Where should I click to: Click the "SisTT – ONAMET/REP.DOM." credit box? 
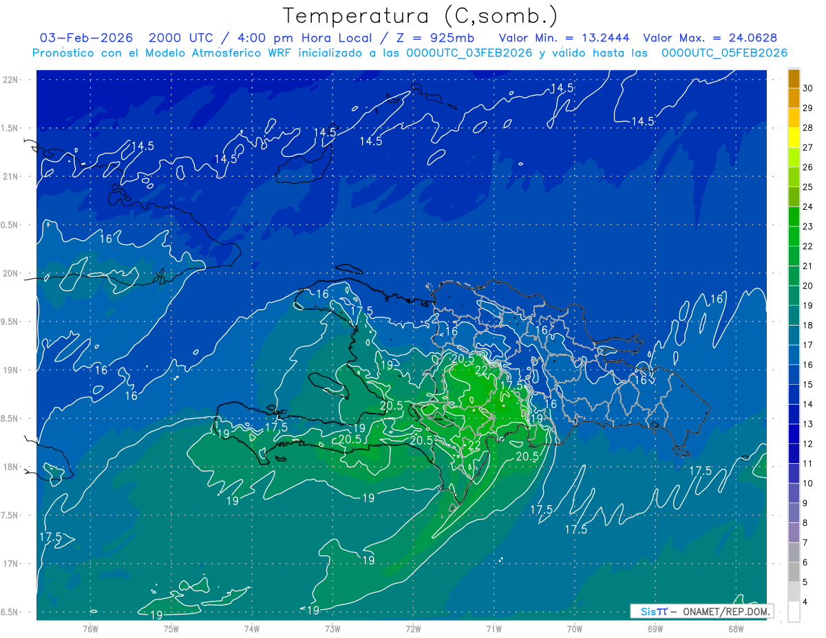(x=701, y=611)
